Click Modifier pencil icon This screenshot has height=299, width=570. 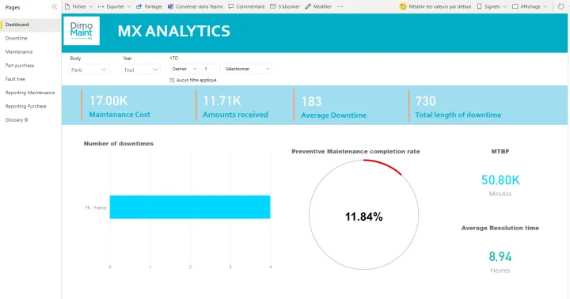(308, 6)
